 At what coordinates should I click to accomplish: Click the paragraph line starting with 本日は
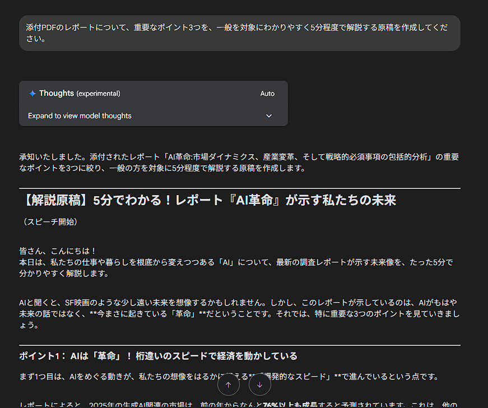(x=235, y=262)
